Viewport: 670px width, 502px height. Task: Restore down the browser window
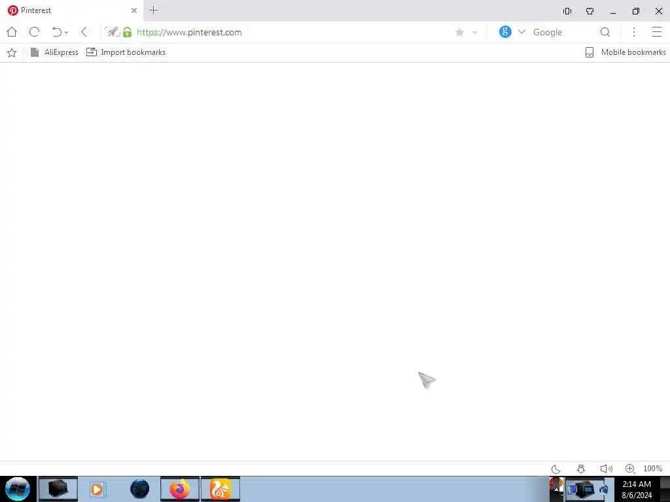click(x=636, y=11)
